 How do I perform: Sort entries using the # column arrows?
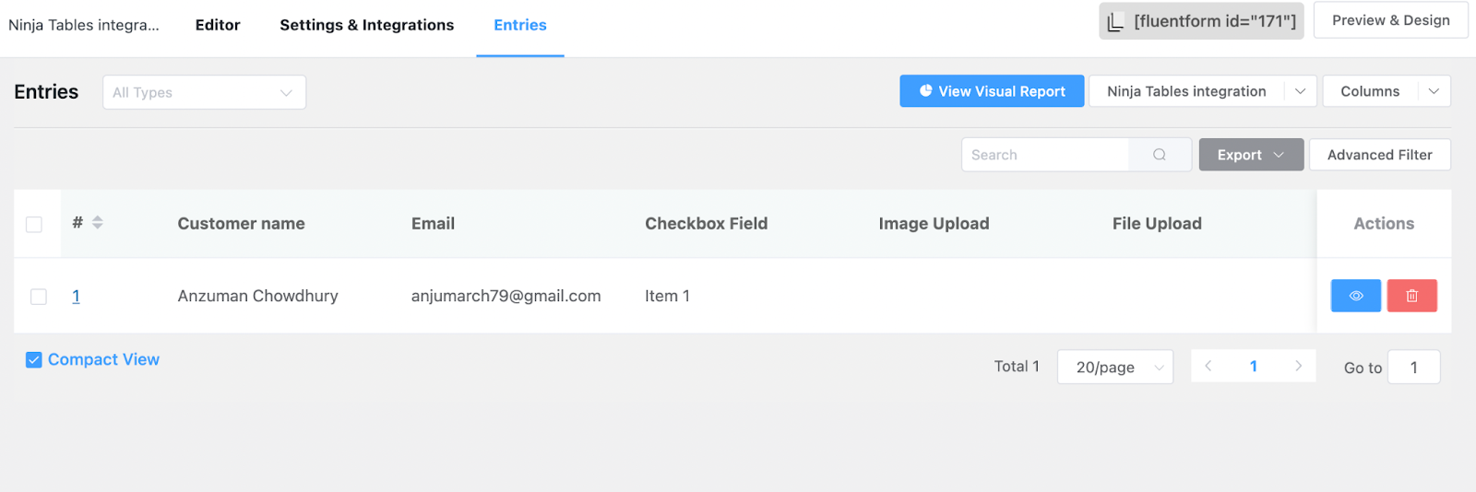coord(97,223)
